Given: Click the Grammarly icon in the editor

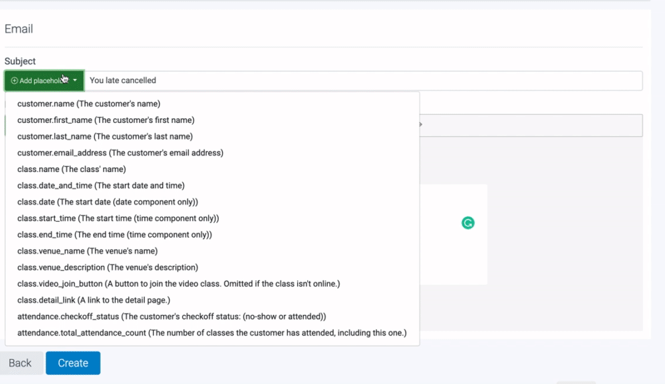Looking at the screenshot, I should pos(468,223).
